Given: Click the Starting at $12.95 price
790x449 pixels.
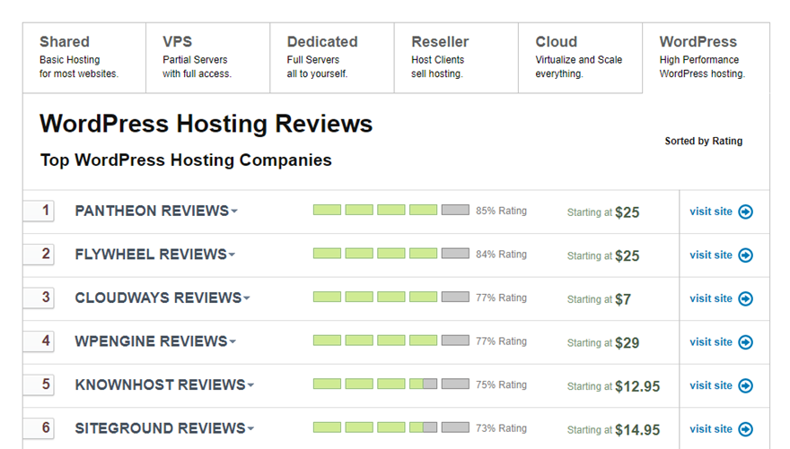Looking at the screenshot, I should tap(614, 386).
